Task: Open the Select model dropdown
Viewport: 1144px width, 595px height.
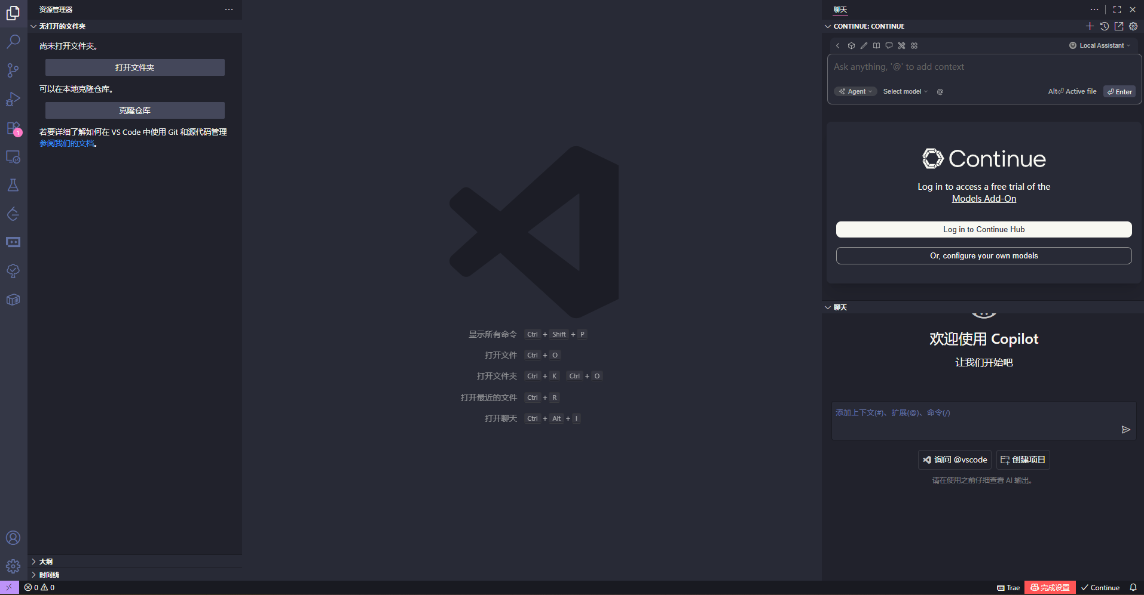Action: coord(906,91)
